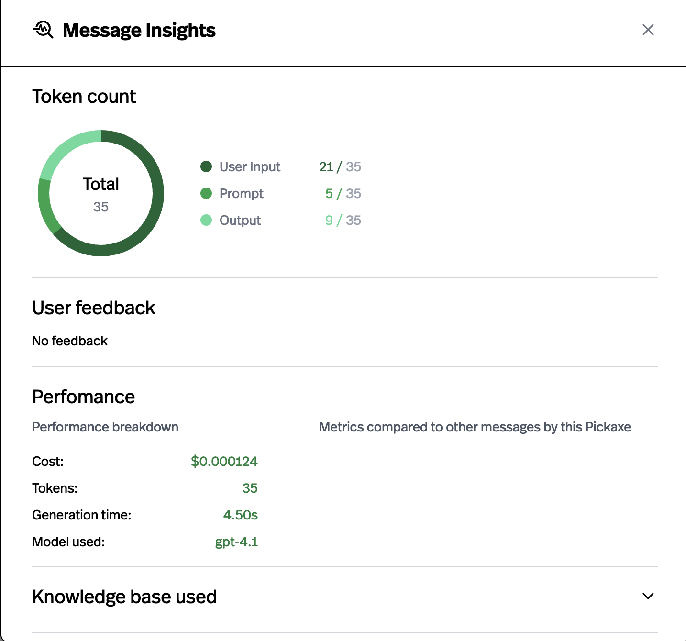Expand the Knowledge base used section
The image size is (686, 641).
[648, 596]
